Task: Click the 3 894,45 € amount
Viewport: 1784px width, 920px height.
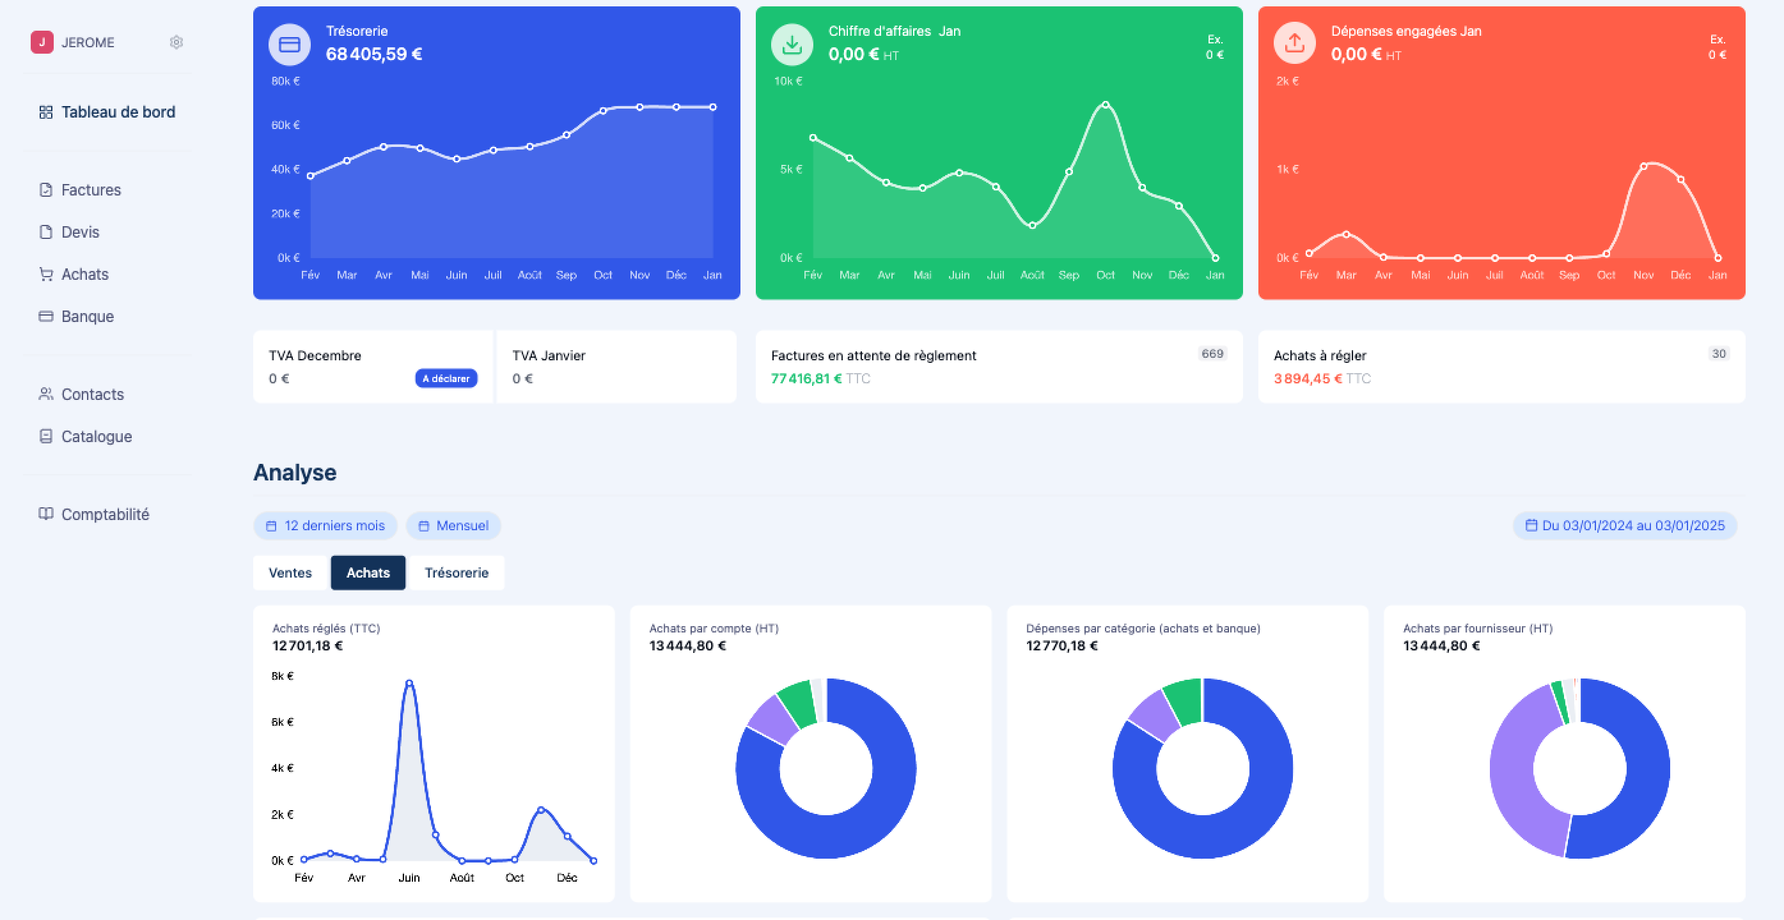Action: (x=1308, y=378)
